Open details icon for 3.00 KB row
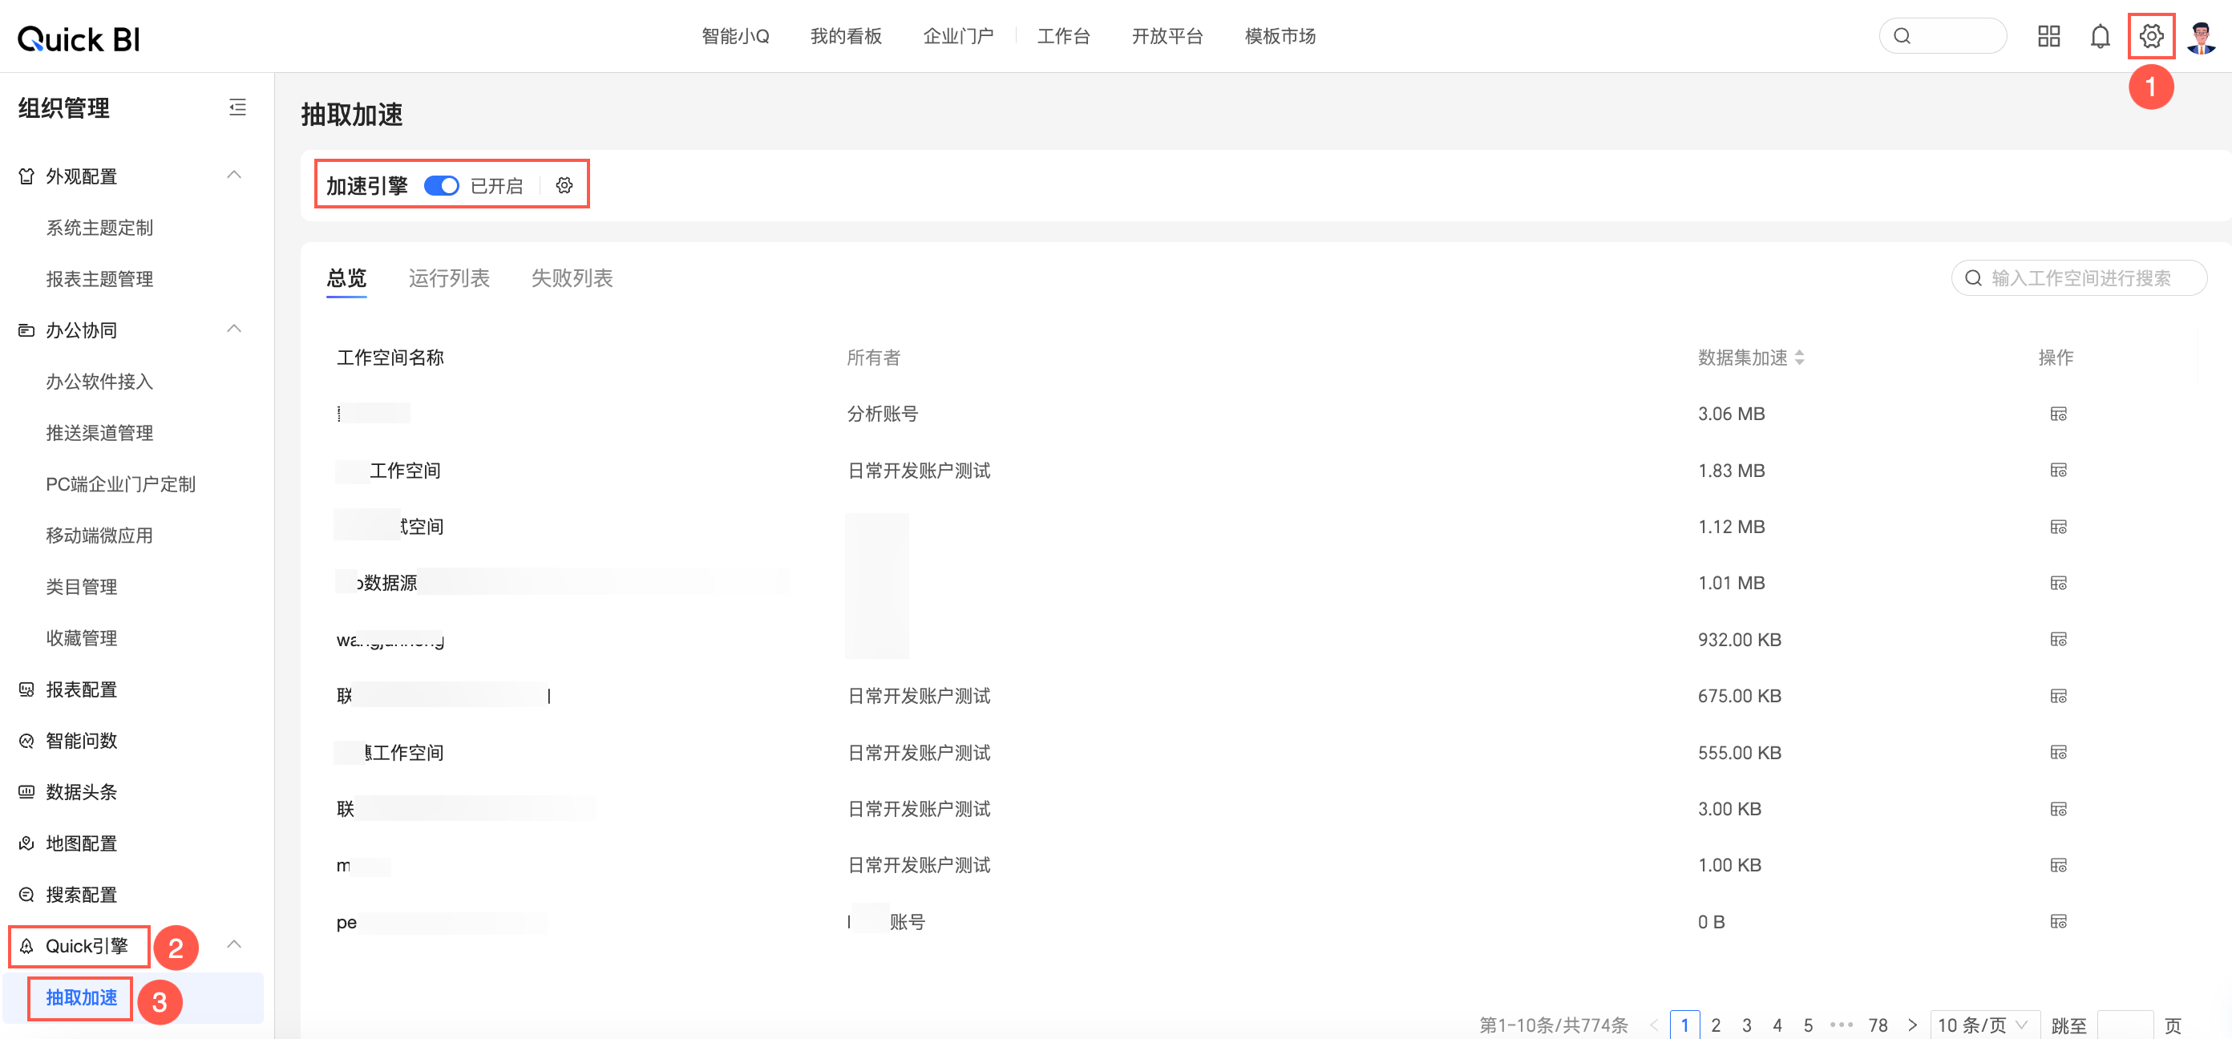The width and height of the screenshot is (2232, 1039). [x=2058, y=808]
